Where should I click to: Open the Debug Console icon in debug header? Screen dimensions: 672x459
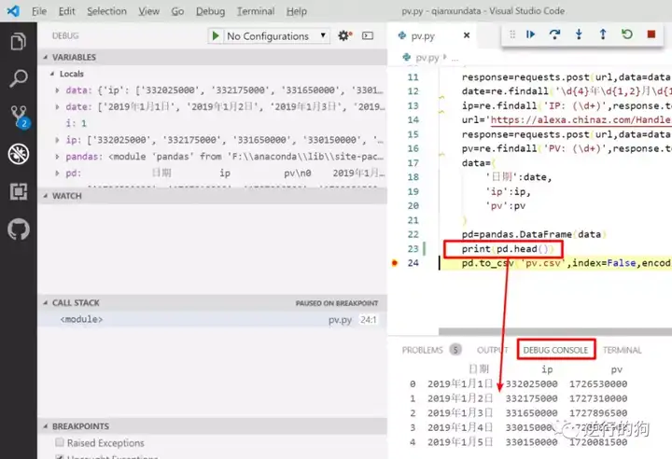pos(368,35)
